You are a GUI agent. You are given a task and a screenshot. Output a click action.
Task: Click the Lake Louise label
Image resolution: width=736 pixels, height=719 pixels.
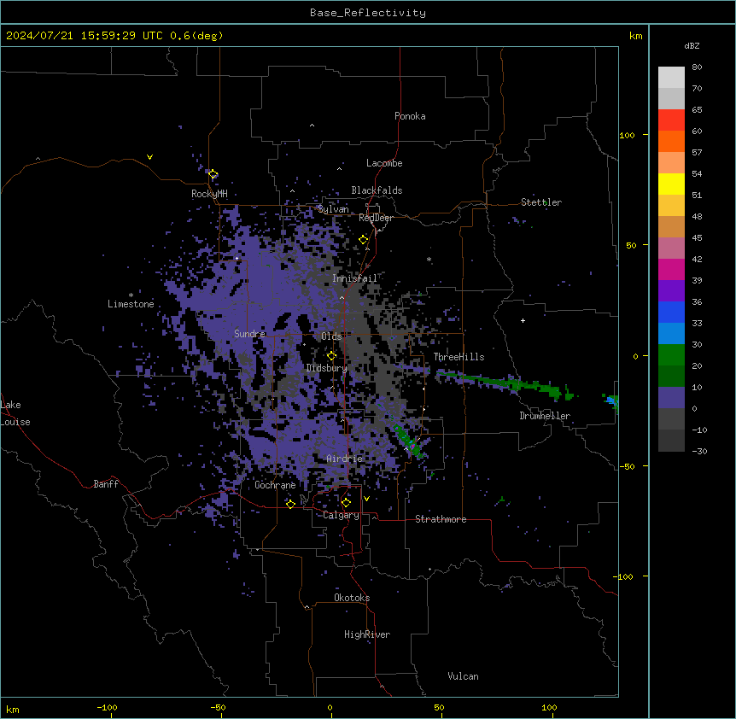[15, 413]
